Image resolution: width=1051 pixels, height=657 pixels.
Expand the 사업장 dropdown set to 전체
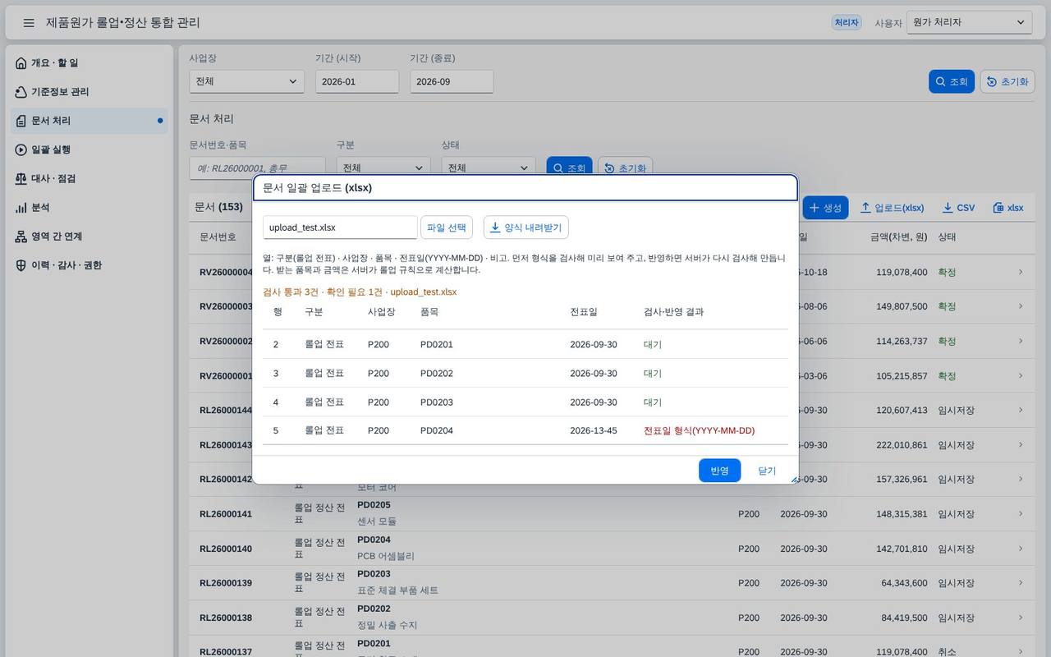coord(246,81)
